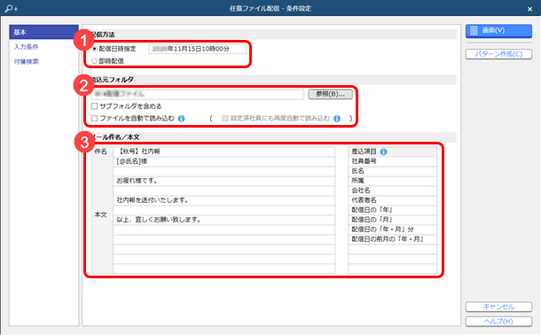Screen dimensions: 541x335
Task: Click info icon beside 差込項目 header
Action: (383, 152)
